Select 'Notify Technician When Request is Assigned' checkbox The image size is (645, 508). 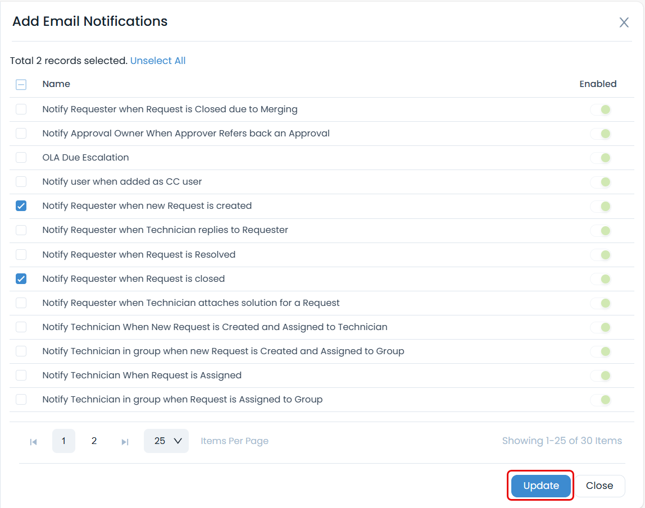pos(21,376)
